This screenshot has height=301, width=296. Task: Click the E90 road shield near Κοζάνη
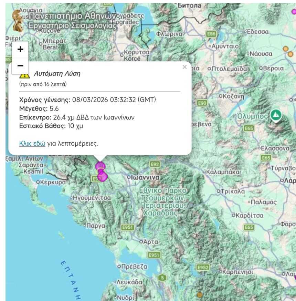[x=202, y=103]
